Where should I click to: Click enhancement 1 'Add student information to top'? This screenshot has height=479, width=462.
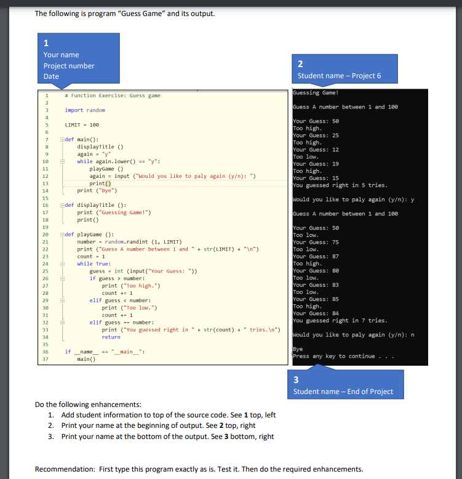[x=169, y=415]
